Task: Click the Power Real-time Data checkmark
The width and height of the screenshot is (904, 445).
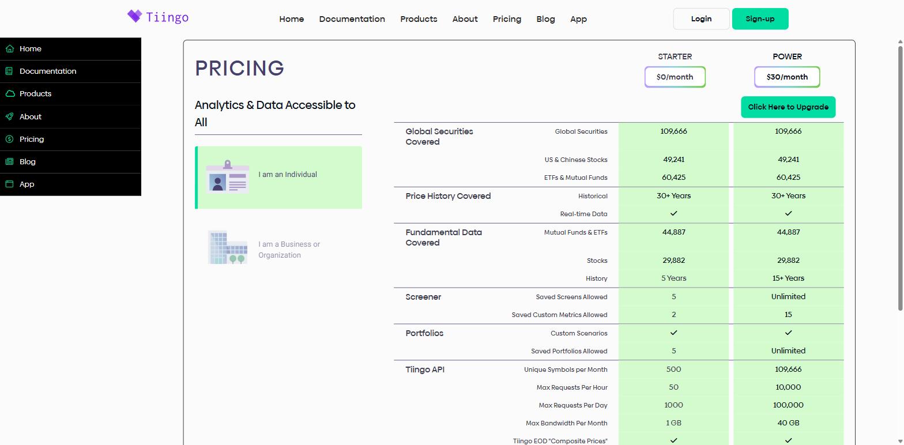Action: coord(788,213)
